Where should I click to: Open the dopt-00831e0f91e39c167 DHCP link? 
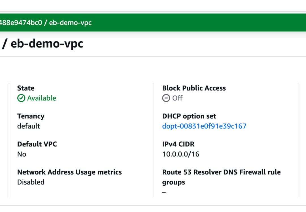pyautogui.click(x=204, y=126)
